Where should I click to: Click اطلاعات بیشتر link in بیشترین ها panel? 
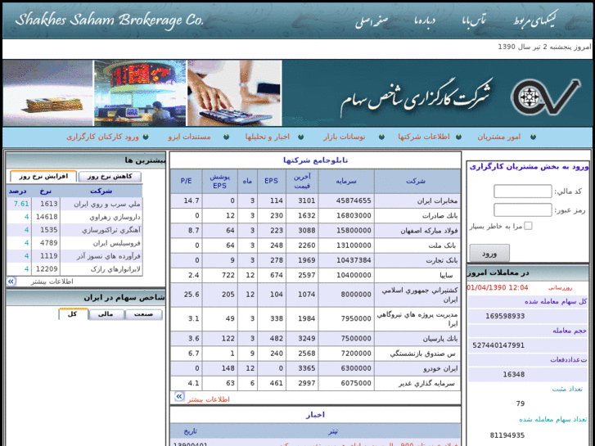pos(52,282)
